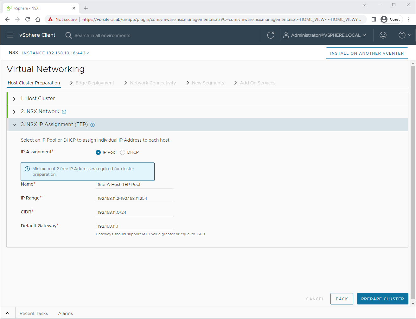Close the vSphere - NSX tab
Screen dimensions: 416x319
(x=74, y=8)
